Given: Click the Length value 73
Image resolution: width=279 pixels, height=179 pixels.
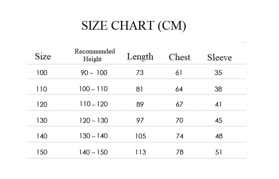Looking at the screenshot, I should [140, 73].
